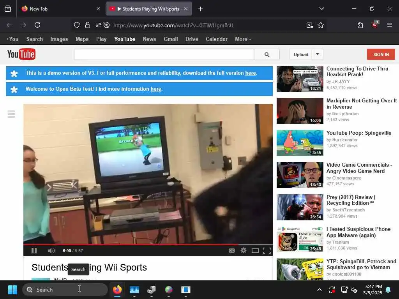Viewport: 399px width, 299px height.
Task: Click the SIGN IN button
Action: (381, 55)
